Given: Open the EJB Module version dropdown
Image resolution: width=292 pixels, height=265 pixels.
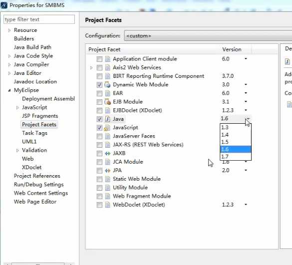Looking at the screenshot, I should pyautogui.click(x=246, y=102).
